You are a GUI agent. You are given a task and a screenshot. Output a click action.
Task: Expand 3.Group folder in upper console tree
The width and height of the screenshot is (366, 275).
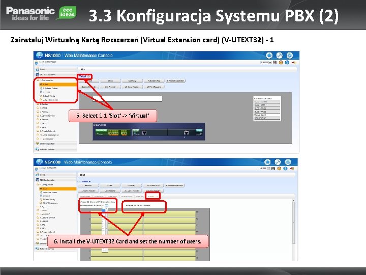[42, 108]
